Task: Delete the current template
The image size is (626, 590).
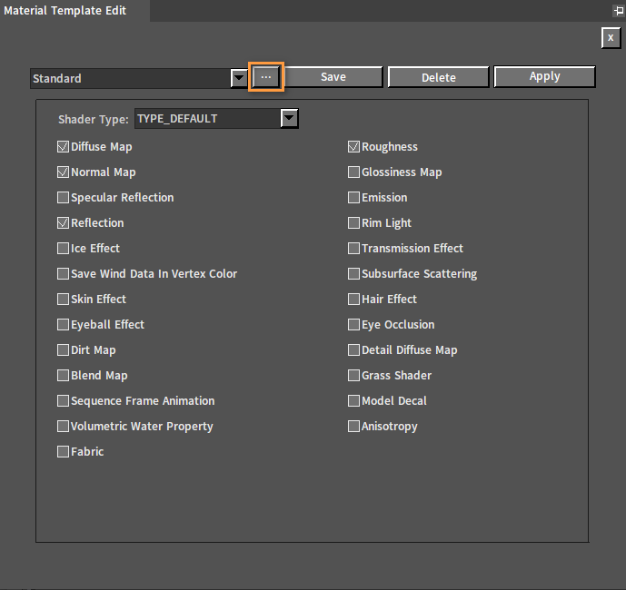Action: [x=439, y=77]
